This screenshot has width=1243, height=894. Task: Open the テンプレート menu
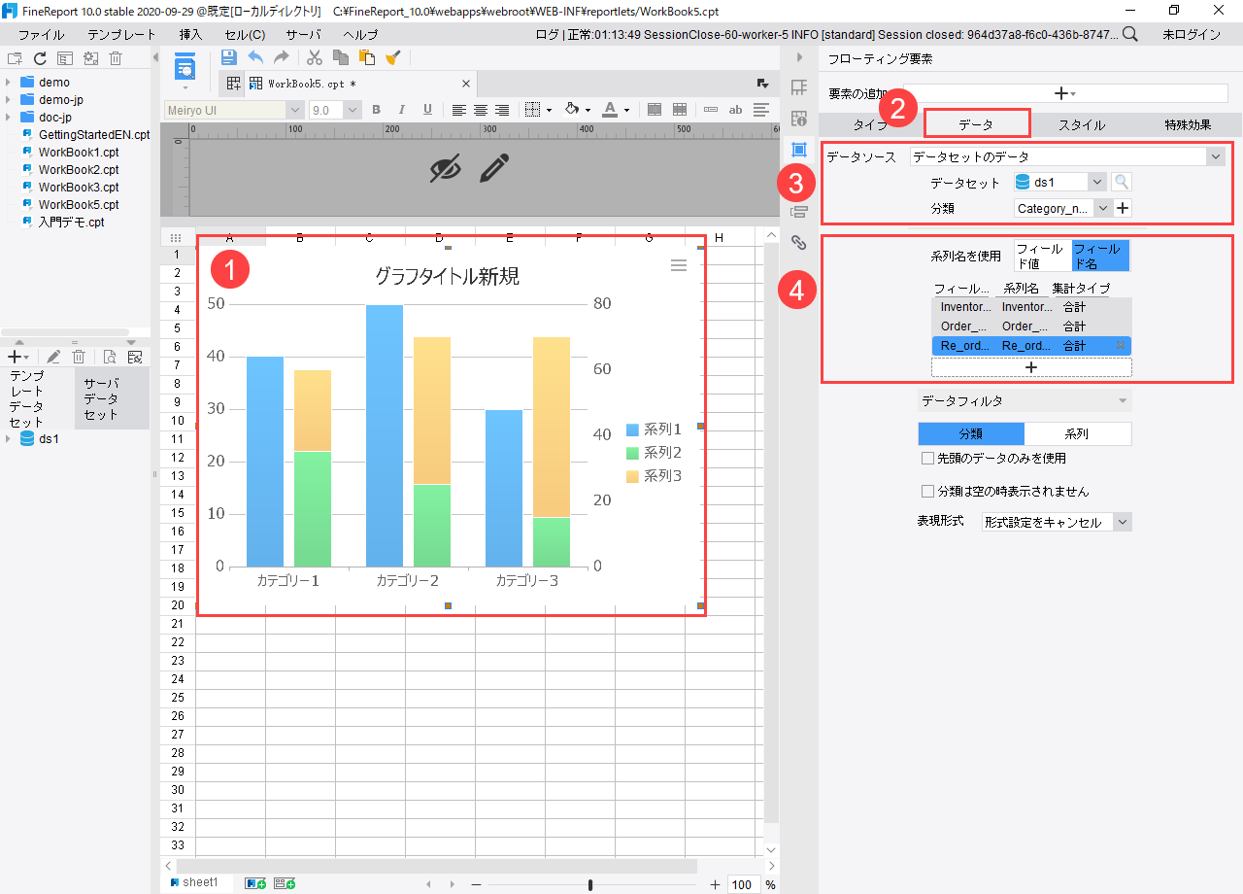[x=121, y=34]
